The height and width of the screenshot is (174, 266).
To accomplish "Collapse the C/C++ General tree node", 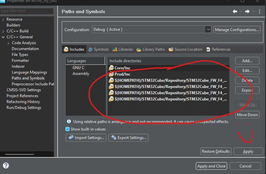I will click(3, 37).
